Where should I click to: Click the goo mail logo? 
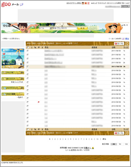point(12,4)
